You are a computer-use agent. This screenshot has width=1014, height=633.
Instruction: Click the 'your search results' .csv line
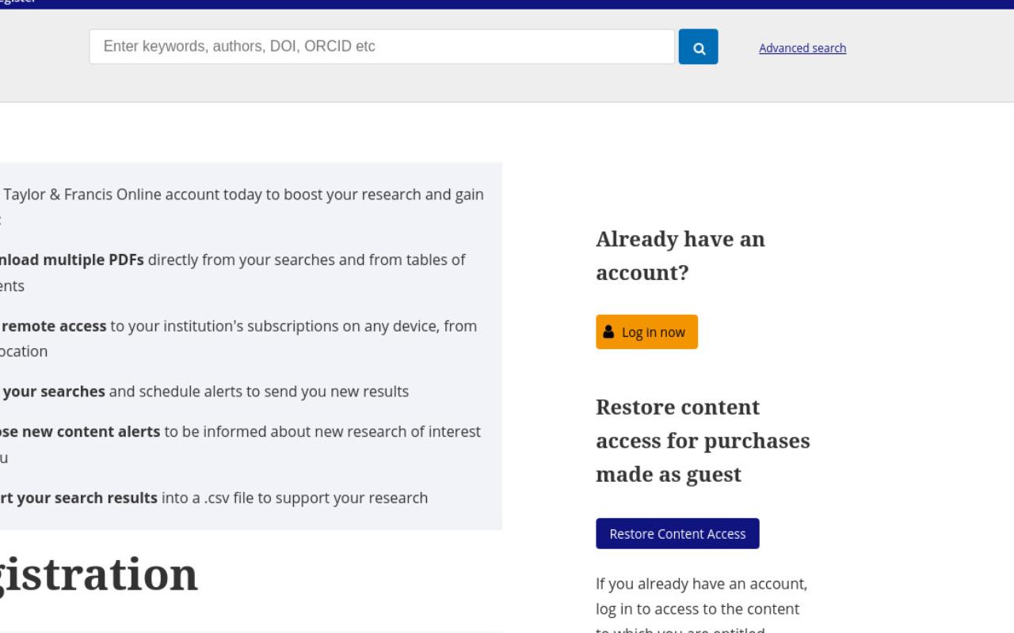tap(214, 498)
